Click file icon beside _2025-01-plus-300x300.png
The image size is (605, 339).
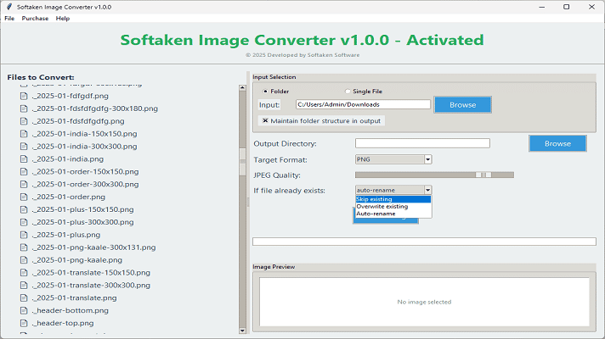[24, 222]
